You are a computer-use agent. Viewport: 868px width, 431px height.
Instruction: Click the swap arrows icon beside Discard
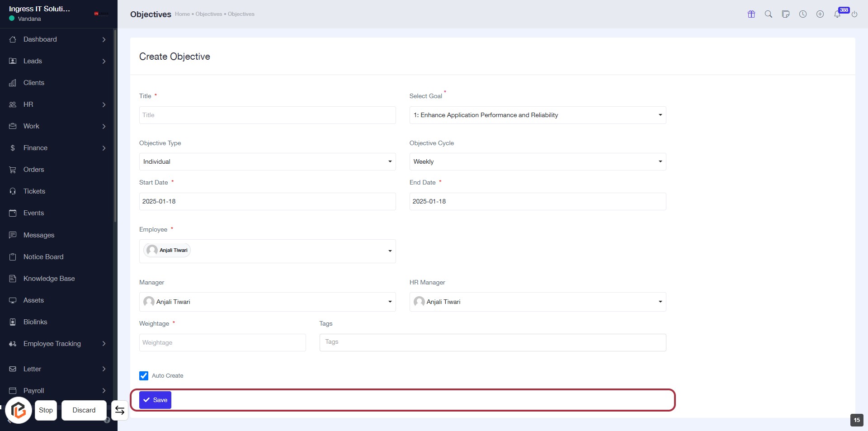pyautogui.click(x=120, y=410)
